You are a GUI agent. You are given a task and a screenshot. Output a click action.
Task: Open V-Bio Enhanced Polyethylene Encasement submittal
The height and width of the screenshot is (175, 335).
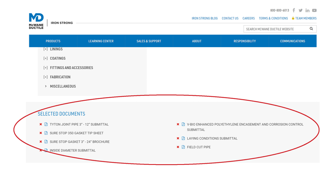[x=245, y=127]
